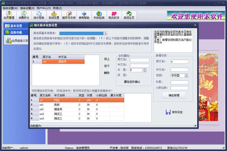Select 高级功能 sidebar section

(x=16, y=32)
